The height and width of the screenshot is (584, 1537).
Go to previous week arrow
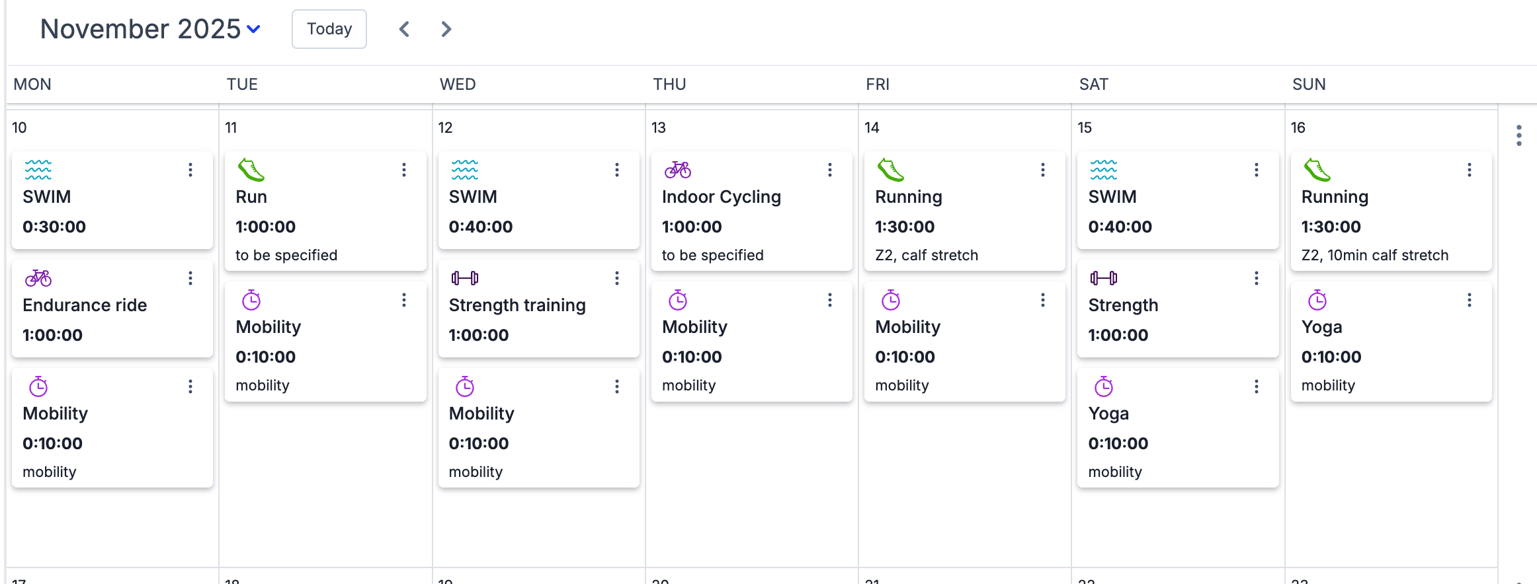[x=405, y=29]
